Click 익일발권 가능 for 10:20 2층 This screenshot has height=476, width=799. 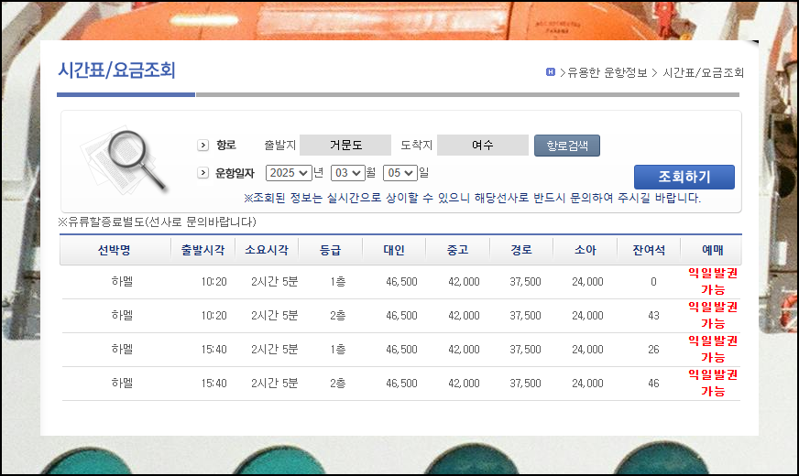712,315
